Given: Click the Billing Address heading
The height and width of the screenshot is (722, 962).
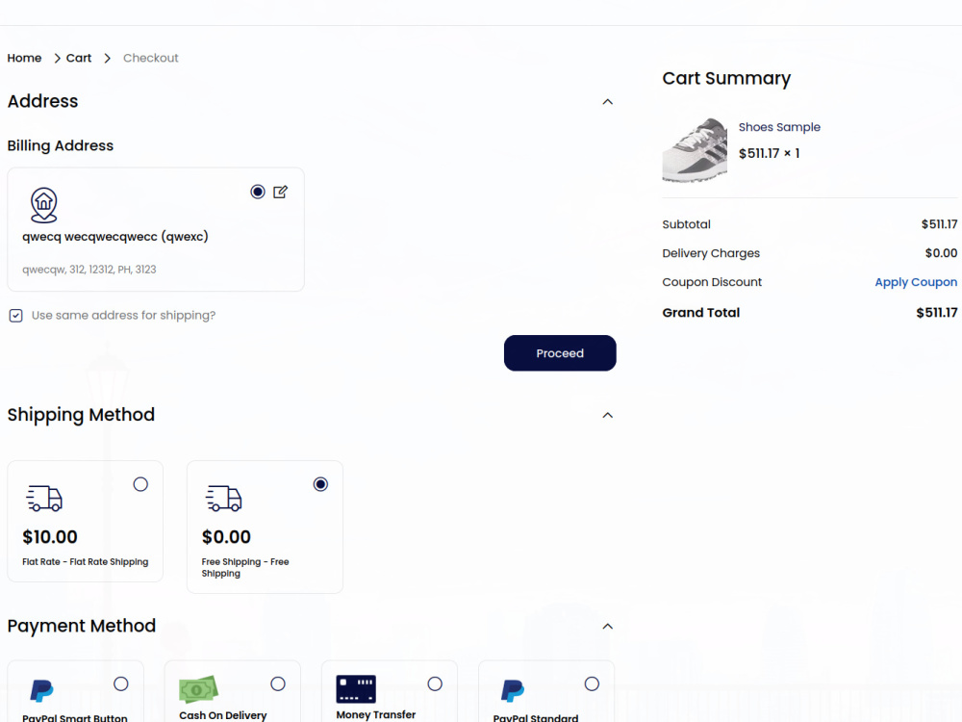Looking at the screenshot, I should [x=61, y=146].
